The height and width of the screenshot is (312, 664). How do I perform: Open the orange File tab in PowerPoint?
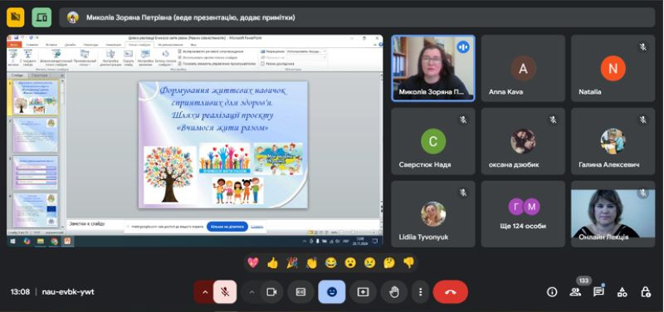tap(15, 45)
